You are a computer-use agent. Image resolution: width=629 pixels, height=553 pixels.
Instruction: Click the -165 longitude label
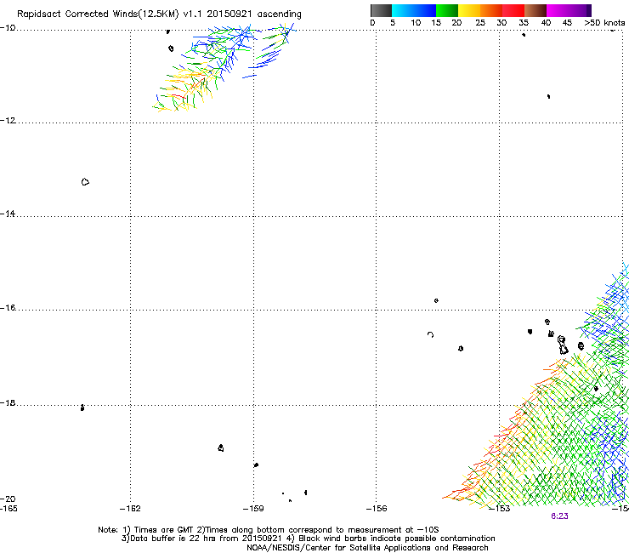(8, 509)
